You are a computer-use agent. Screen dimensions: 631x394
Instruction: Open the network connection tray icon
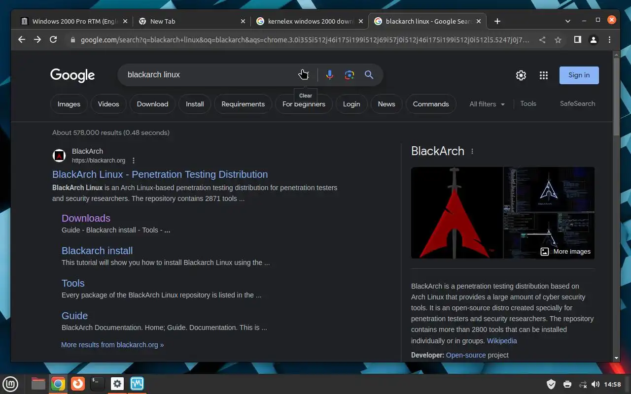click(583, 384)
